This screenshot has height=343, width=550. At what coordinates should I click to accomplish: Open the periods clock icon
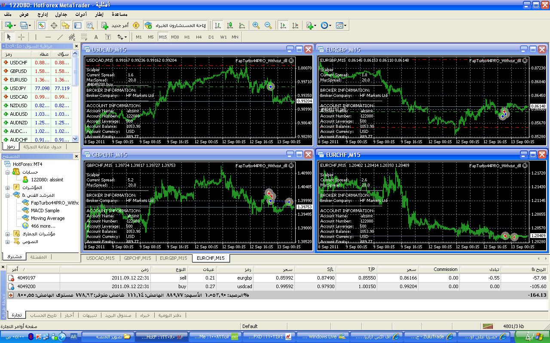click(x=324, y=26)
